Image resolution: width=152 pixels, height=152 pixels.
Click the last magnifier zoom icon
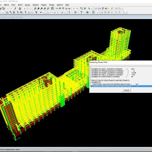[48, 9]
